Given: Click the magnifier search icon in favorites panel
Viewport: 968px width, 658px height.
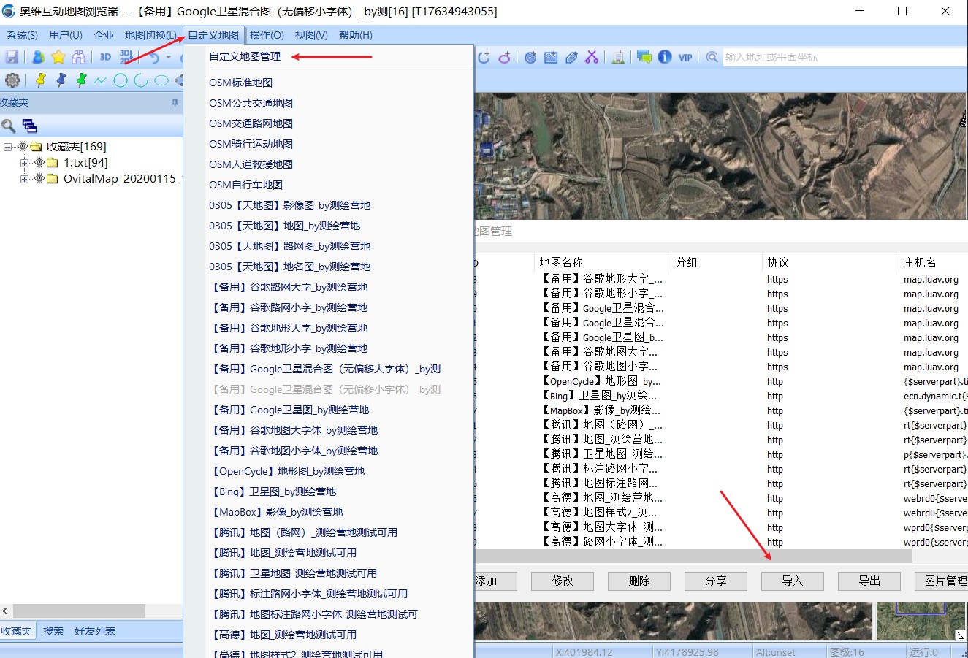Looking at the screenshot, I should pos(9,126).
